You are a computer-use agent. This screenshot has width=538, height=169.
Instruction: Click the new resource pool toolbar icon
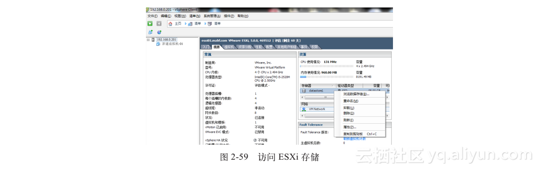coord(159,32)
